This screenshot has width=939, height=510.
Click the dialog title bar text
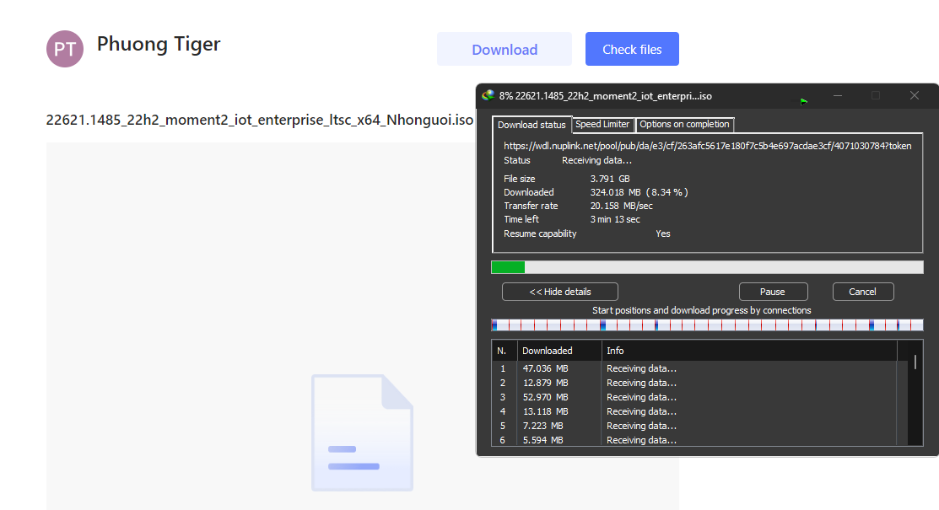pos(606,96)
